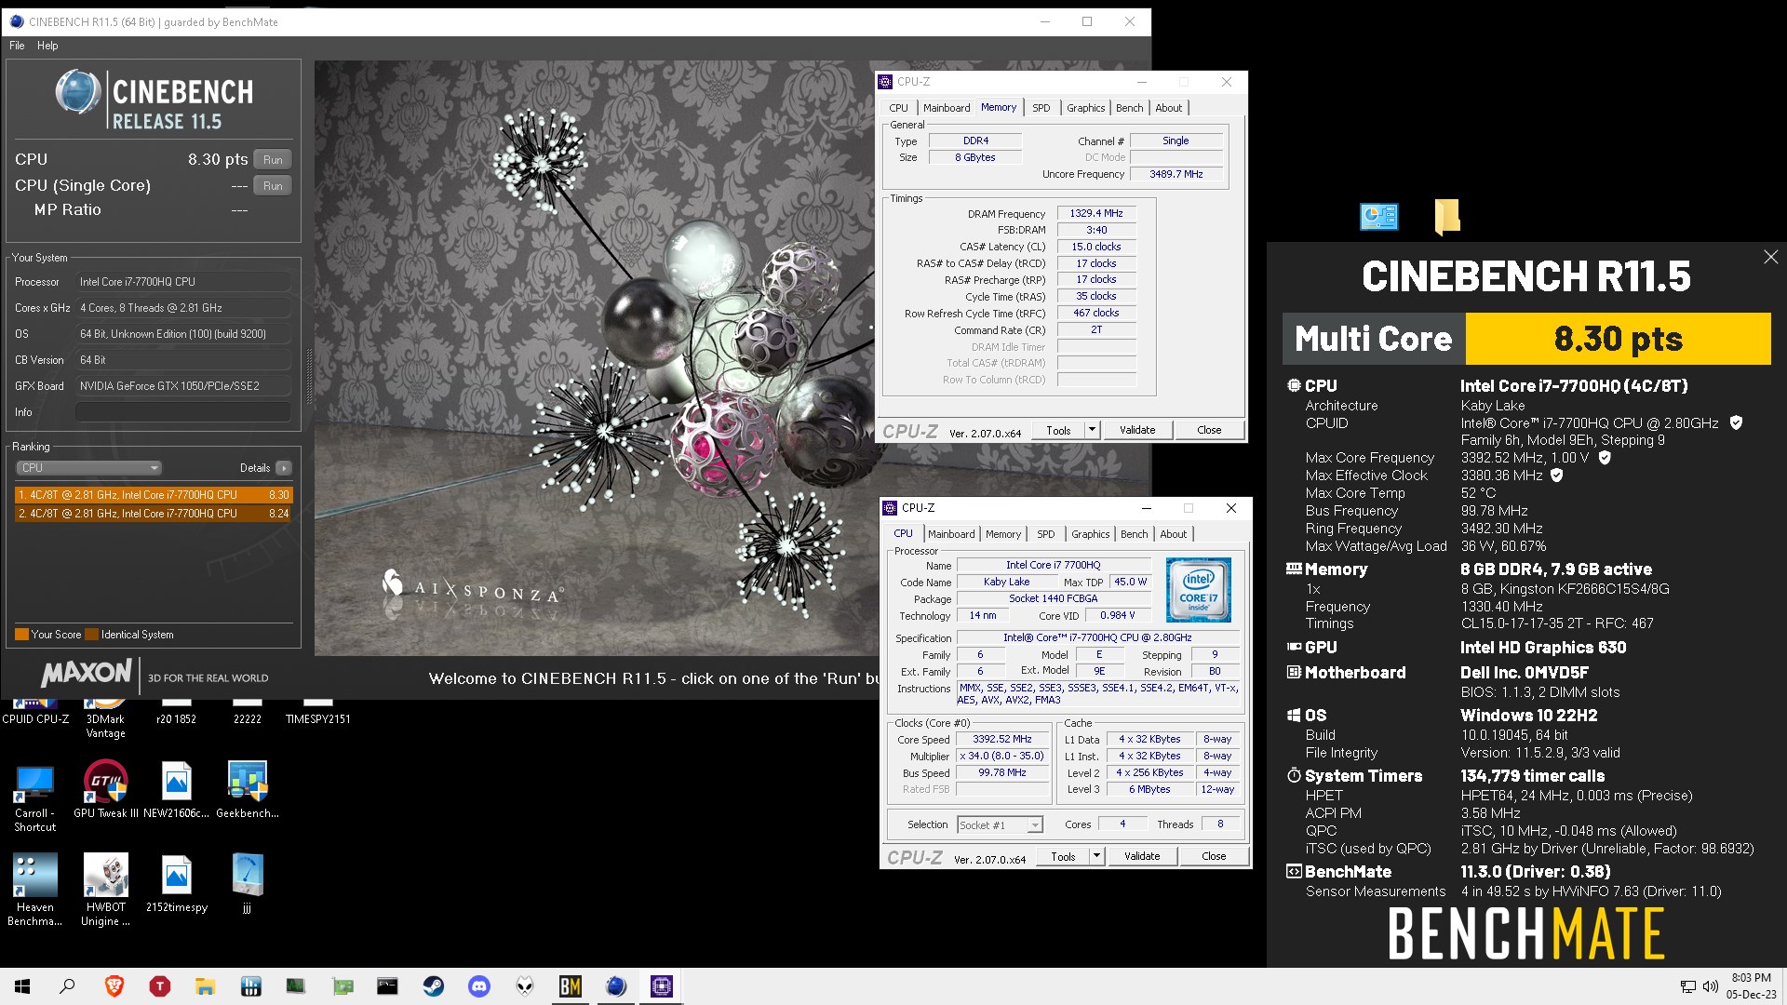The height and width of the screenshot is (1005, 1787).
Task: Click Close button in the lower CPU-Z window
Action: 1214,856
